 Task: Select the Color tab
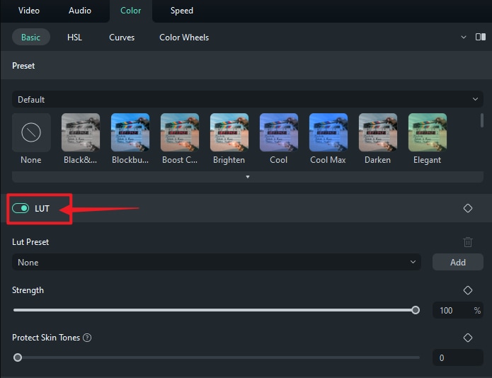[x=130, y=11]
